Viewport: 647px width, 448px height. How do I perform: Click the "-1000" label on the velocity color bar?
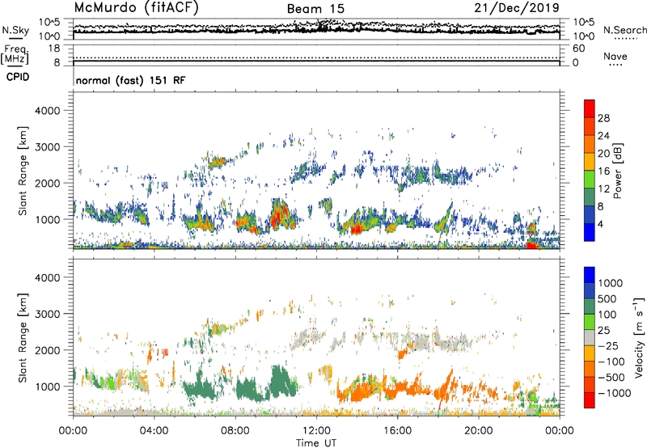point(615,393)
